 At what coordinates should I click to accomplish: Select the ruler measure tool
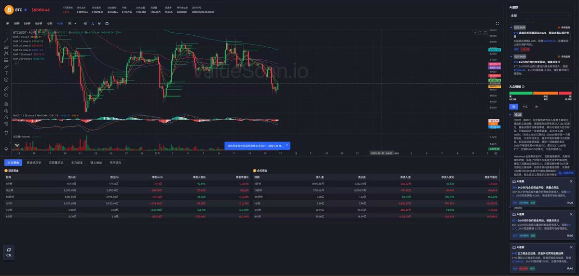coord(6,88)
